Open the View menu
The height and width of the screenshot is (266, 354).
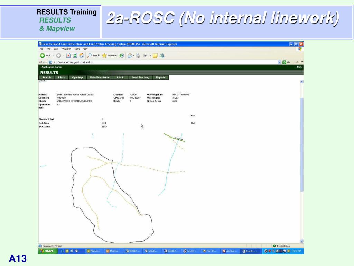coord(56,49)
